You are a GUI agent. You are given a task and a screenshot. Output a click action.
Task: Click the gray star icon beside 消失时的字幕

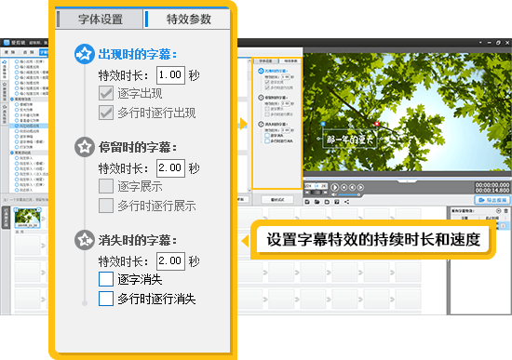click(x=85, y=240)
